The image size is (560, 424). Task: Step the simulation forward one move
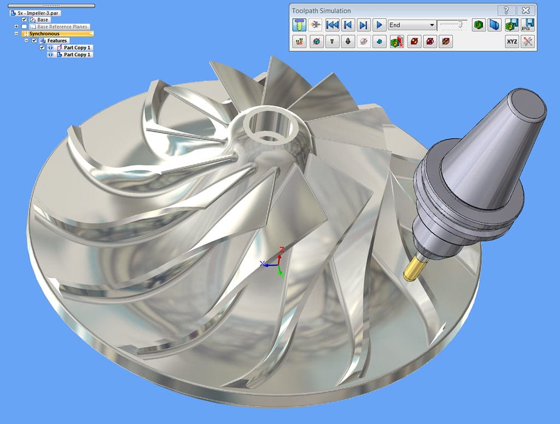pos(364,25)
